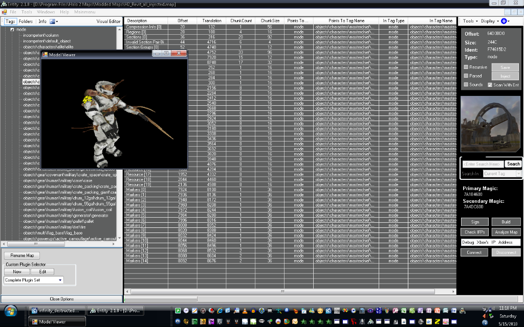The width and height of the screenshot is (524, 327).
Task: Click the table horizontal scrollbar thumb
Action: (282, 291)
